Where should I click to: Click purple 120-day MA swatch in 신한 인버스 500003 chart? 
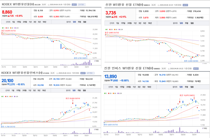118,93
